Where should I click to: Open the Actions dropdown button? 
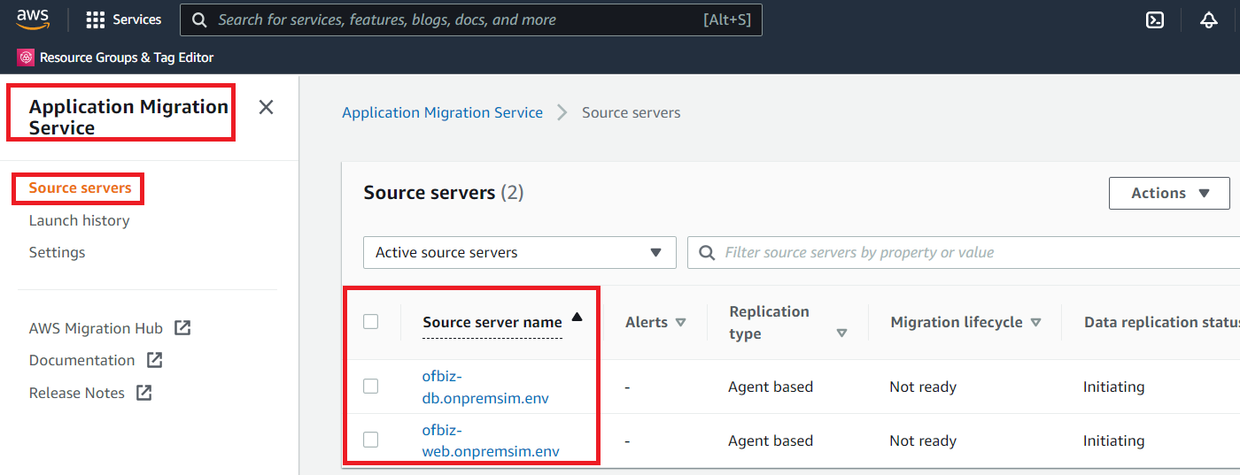1169,193
